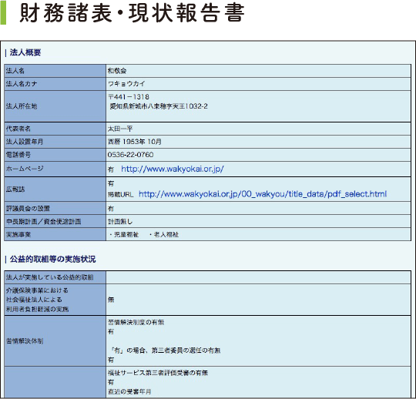Select the postal code 〒441-1318

click(x=129, y=97)
